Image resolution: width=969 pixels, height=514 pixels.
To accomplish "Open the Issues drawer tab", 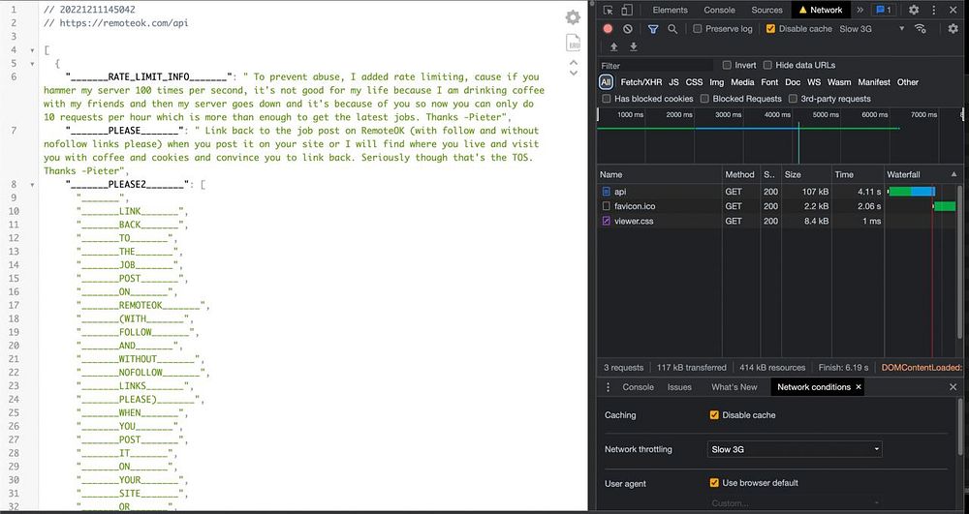I will pos(679,387).
